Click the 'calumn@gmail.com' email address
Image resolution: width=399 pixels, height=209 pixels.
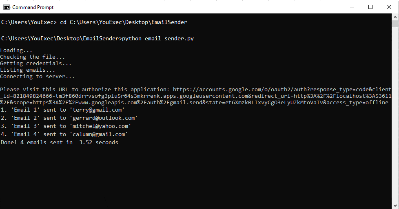99,134
